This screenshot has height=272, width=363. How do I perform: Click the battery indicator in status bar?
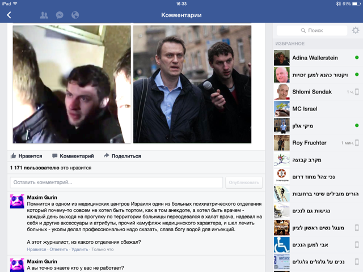[356, 4]
